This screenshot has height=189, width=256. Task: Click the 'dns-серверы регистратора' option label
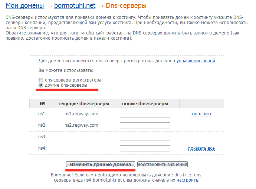point(73,80)
